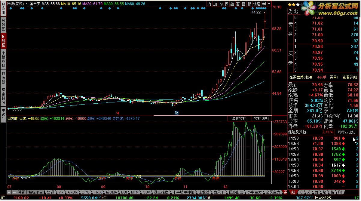Click the 指标说明 button
361x201 pixels.
(x=262, y=119)
